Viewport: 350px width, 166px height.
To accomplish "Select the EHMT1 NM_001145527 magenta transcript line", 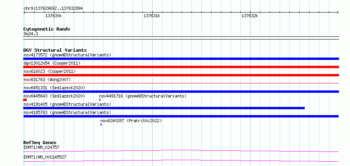I will [181, 161].
